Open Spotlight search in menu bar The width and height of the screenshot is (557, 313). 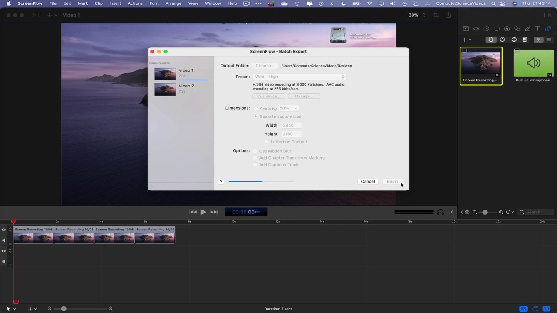(493, 3)
